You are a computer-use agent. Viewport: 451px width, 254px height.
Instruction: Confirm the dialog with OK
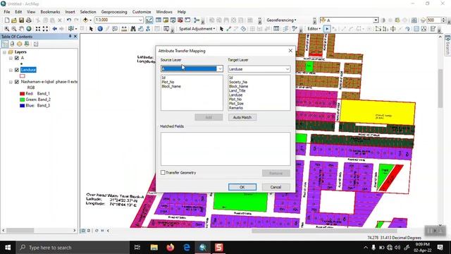242,187
